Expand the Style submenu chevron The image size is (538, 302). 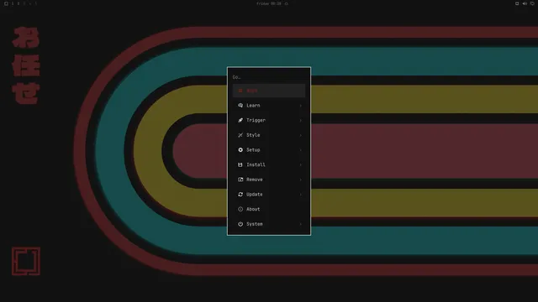click(x=301, y=135)
